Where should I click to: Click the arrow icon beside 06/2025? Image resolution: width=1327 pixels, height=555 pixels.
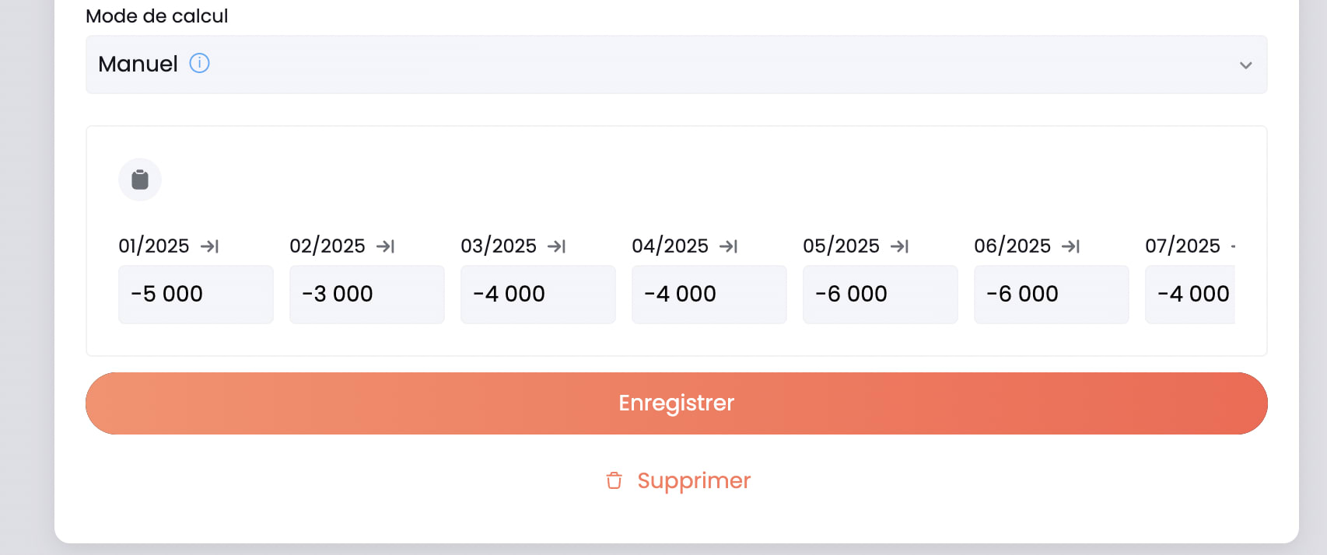pyautogui.click(x=1071, y=246)
